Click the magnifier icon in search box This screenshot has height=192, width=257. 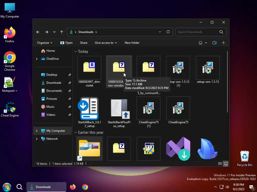pos(221,32)
